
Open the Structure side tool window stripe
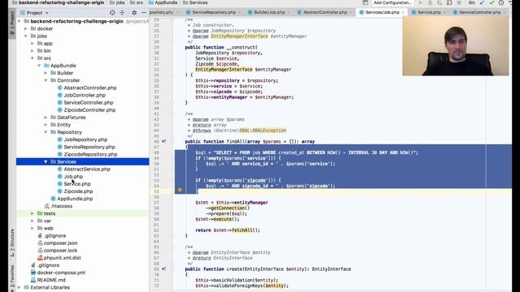pos(12,243)
